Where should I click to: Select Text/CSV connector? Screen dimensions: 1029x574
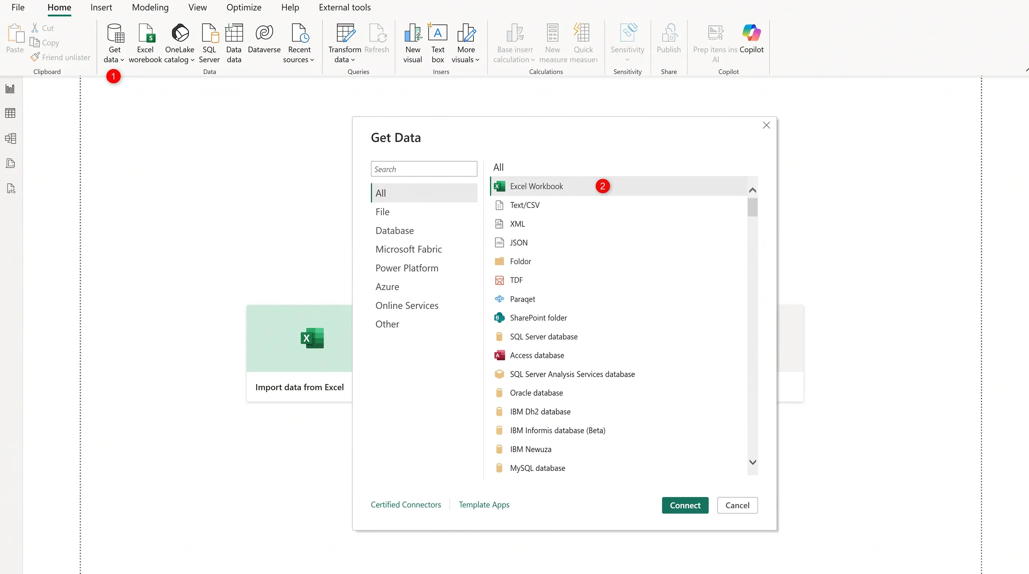coord(618,205)
